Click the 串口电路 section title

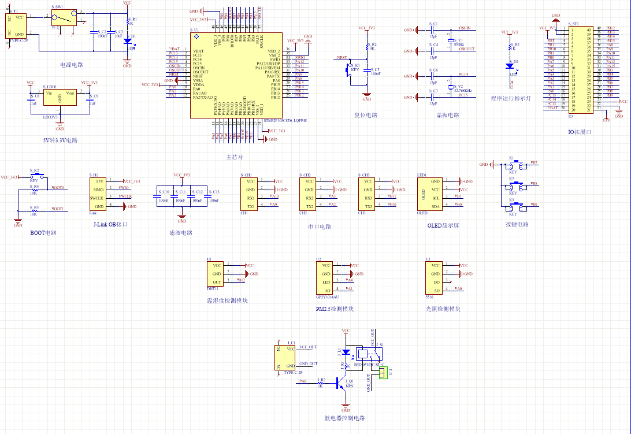(x=320, y=227)
